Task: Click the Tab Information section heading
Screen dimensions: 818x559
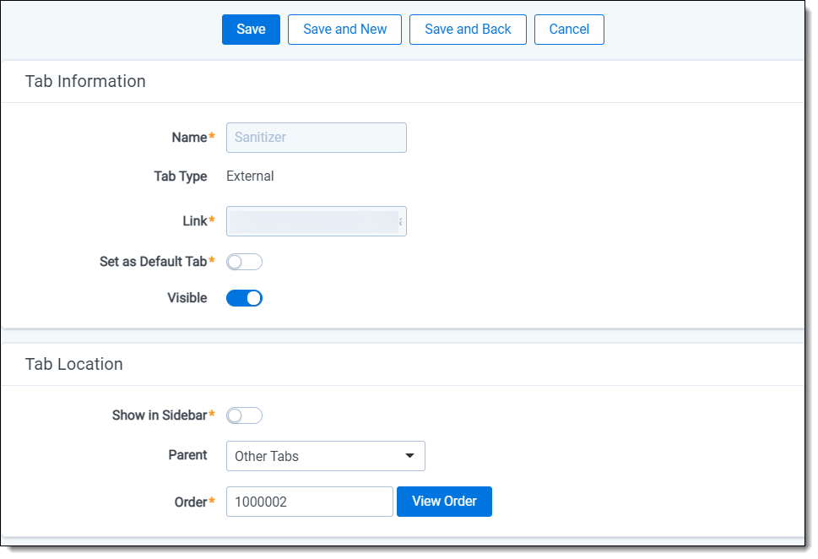Action: pyautogui.click(x=85, y=82)
